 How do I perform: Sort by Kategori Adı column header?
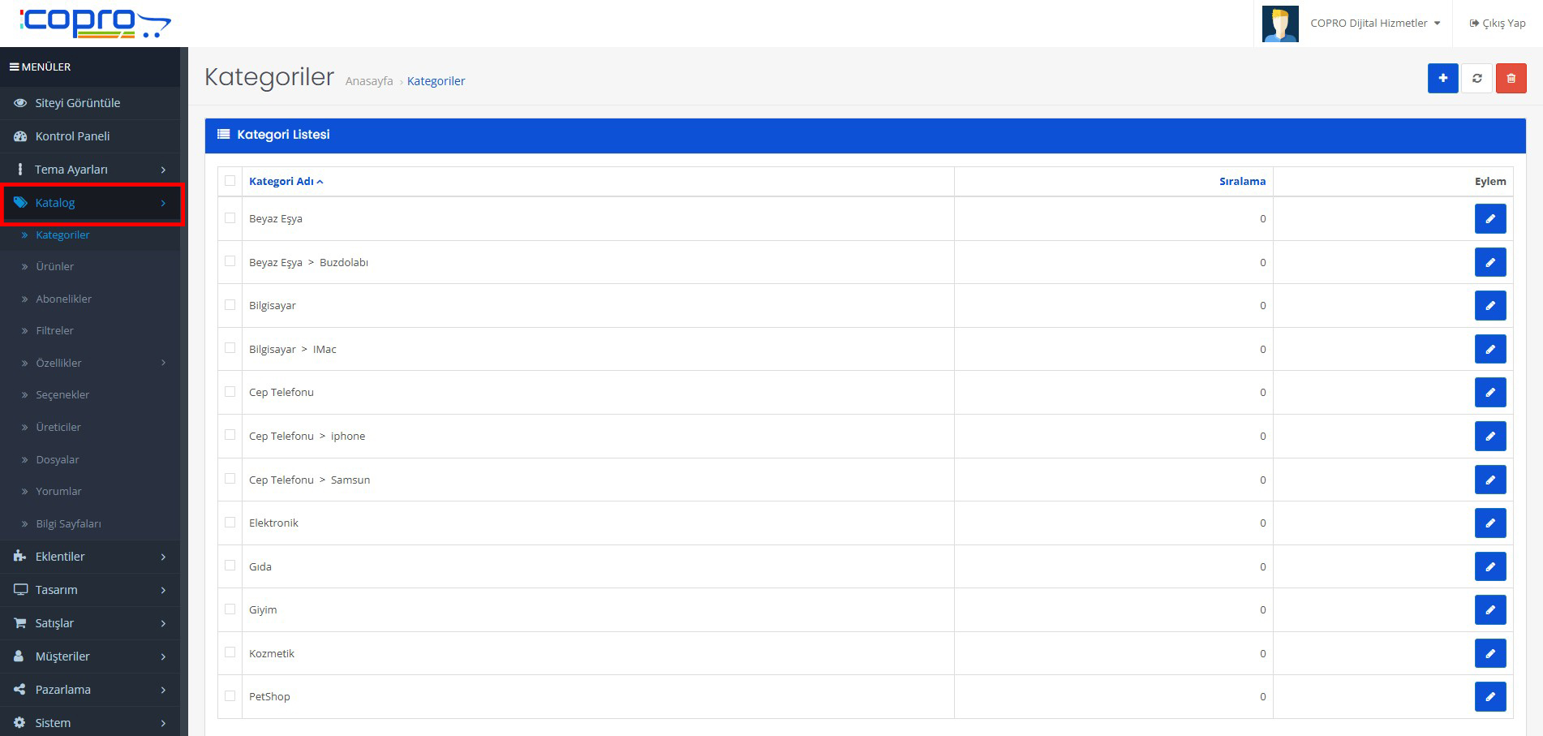pos(282,182)
